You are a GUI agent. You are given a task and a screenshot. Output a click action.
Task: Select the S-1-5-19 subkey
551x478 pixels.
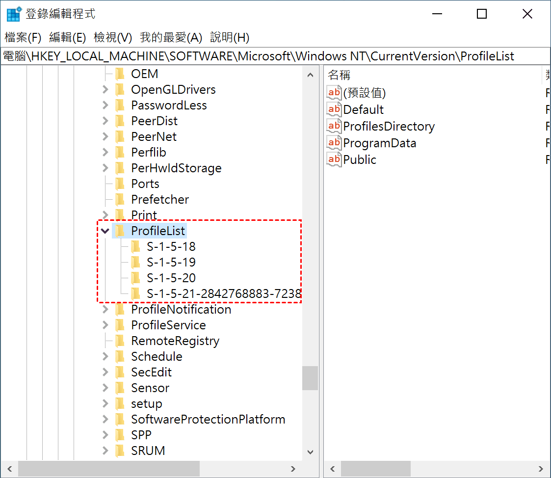[x=171, y=262]
